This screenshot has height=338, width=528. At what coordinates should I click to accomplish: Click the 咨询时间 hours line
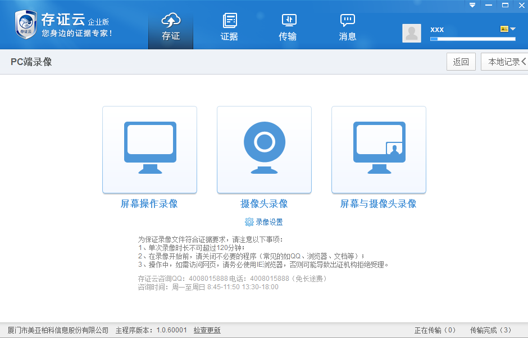tap(208, 287)
